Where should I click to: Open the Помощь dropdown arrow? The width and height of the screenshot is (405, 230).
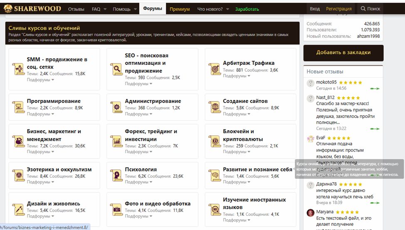tap(135, 9)
